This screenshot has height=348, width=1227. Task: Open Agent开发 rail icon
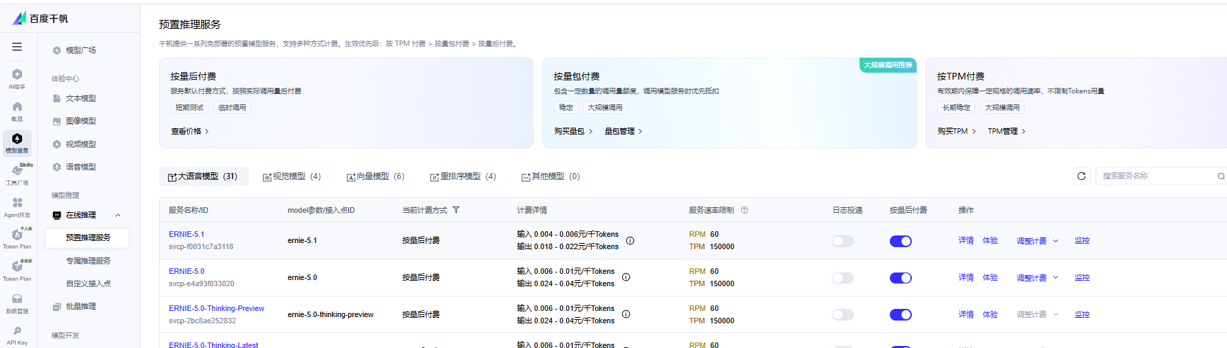(x=17, y=207)
